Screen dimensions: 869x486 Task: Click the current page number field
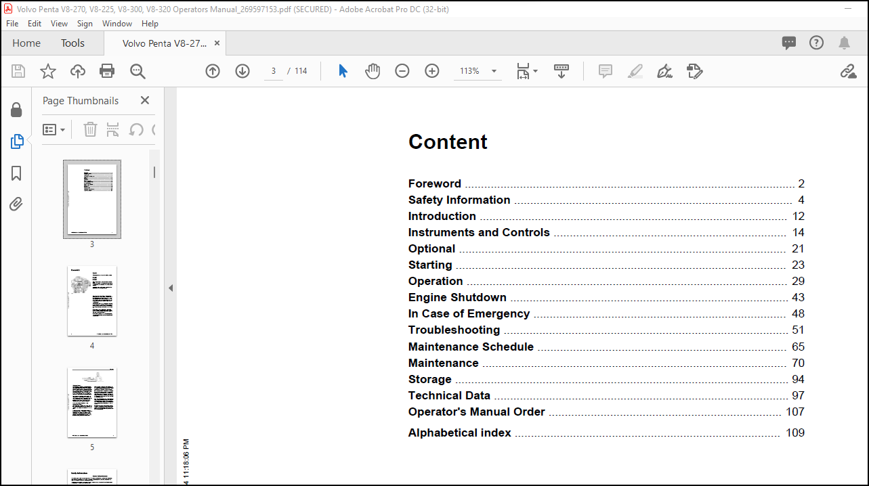[273, 71]
